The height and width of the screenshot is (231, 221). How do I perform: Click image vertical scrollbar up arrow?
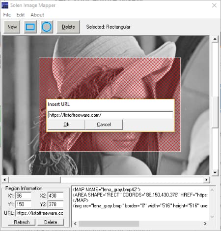(x=215, y=39)
